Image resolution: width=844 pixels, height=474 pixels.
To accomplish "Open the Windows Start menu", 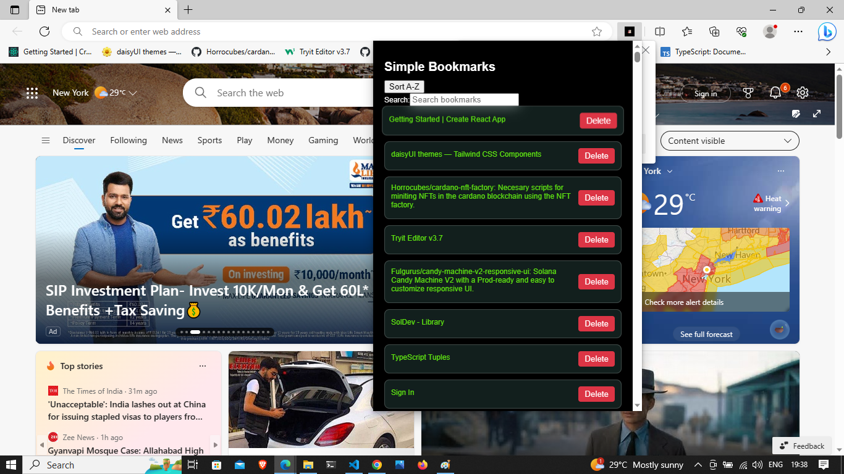I will 11,465.
